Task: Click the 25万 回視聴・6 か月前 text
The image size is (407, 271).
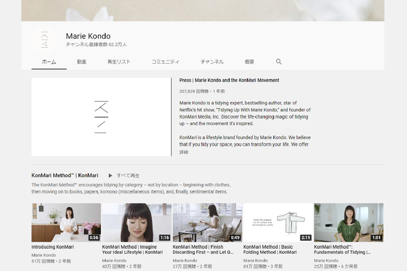Action: tap(336, 266)
